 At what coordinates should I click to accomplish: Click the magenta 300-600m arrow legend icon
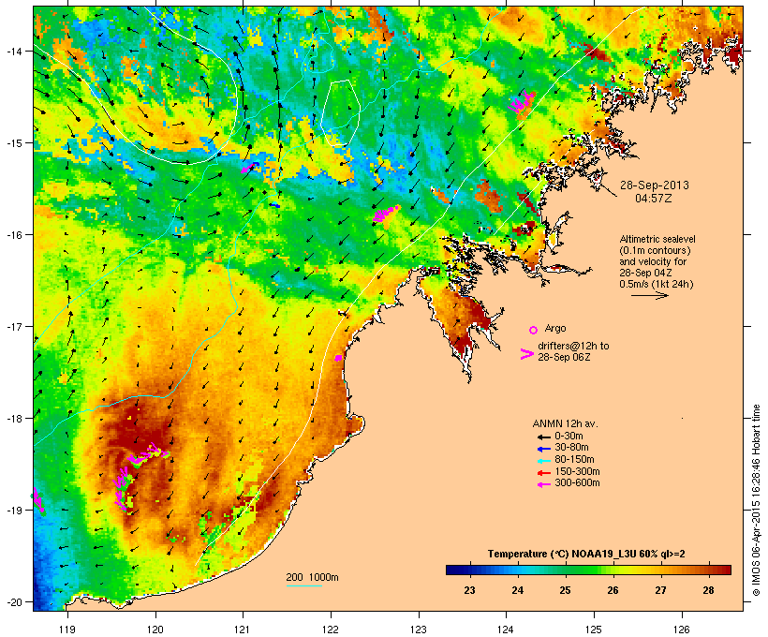(543, 484)
